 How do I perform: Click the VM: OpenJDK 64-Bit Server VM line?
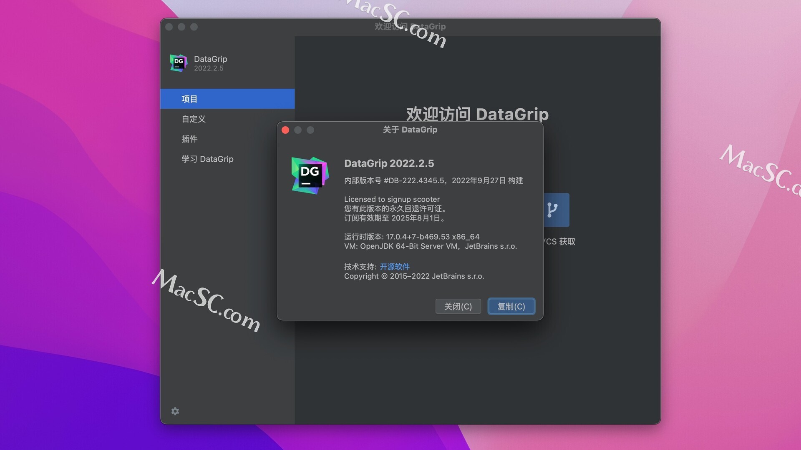[431, 246]
